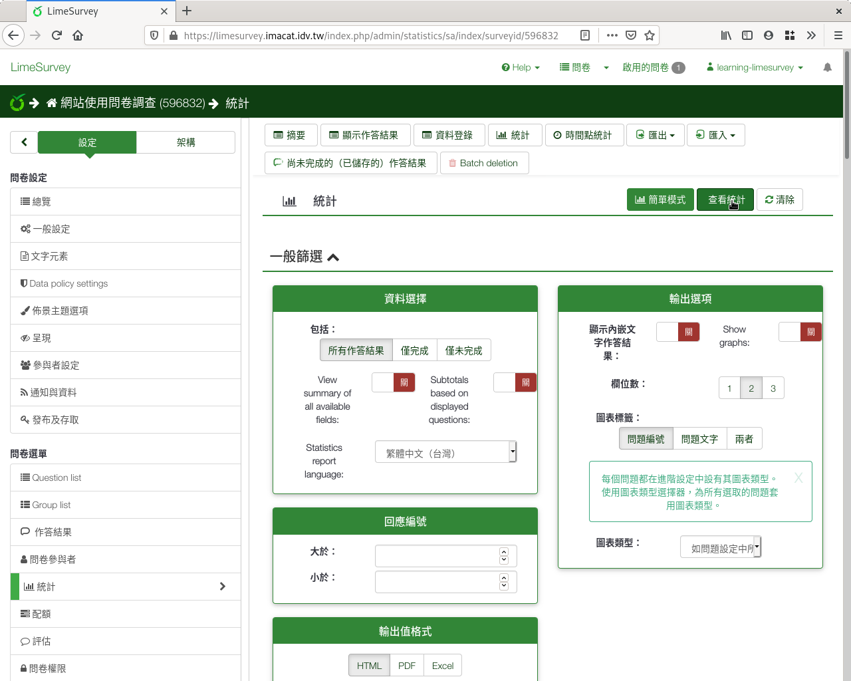Open 通知與資料 in the sidebar
851x681 pixels.
[x=126, y=392]
